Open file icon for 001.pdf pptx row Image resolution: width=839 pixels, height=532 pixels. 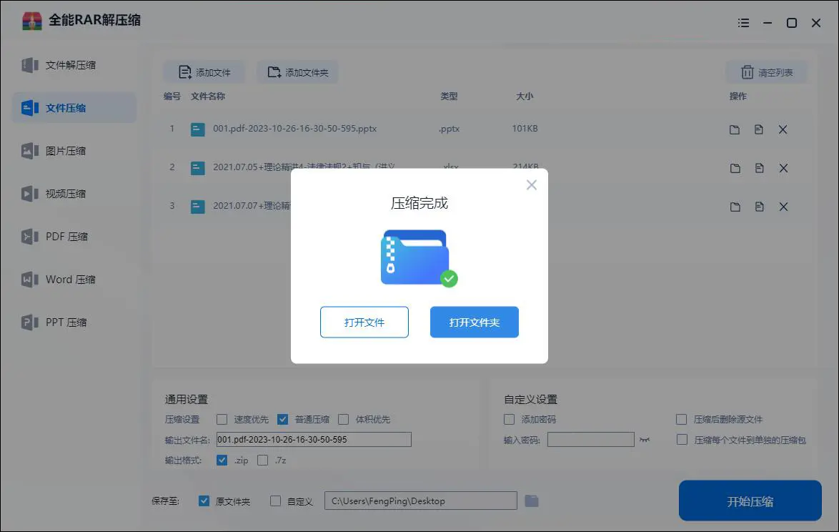click(759, 129)
